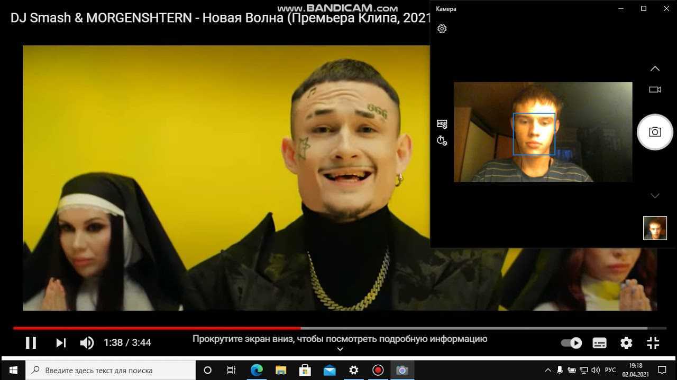677x380 pixels.
Task: Pause the YouTube video
Action: (31, 343)
